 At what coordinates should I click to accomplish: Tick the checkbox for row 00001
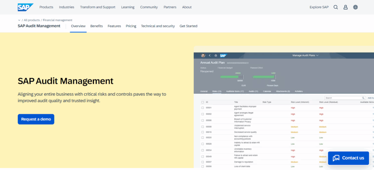coord(202,108)
